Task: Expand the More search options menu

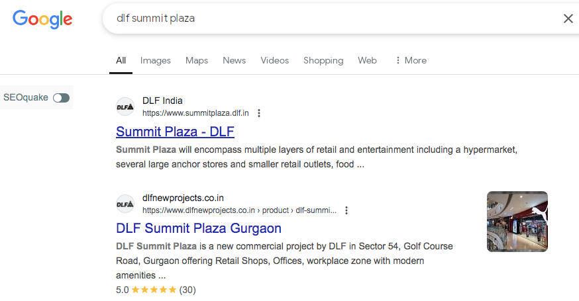Action: [x=411, y=60]
